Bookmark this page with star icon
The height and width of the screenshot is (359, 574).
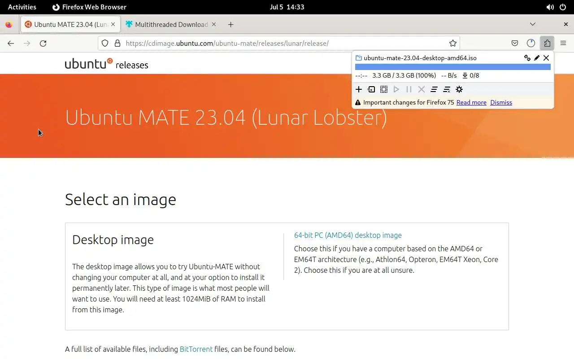pos(453,44)
